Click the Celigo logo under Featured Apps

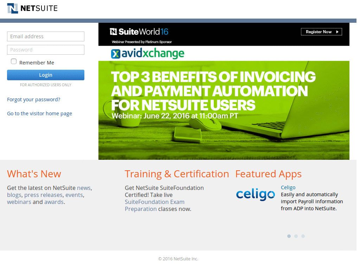256,195
